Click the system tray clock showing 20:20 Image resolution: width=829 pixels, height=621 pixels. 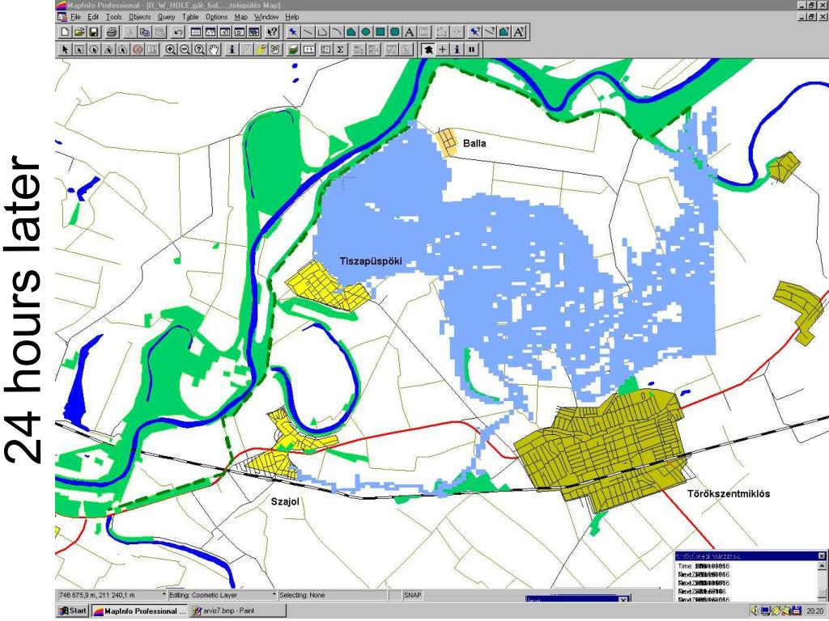pos(814,611)
